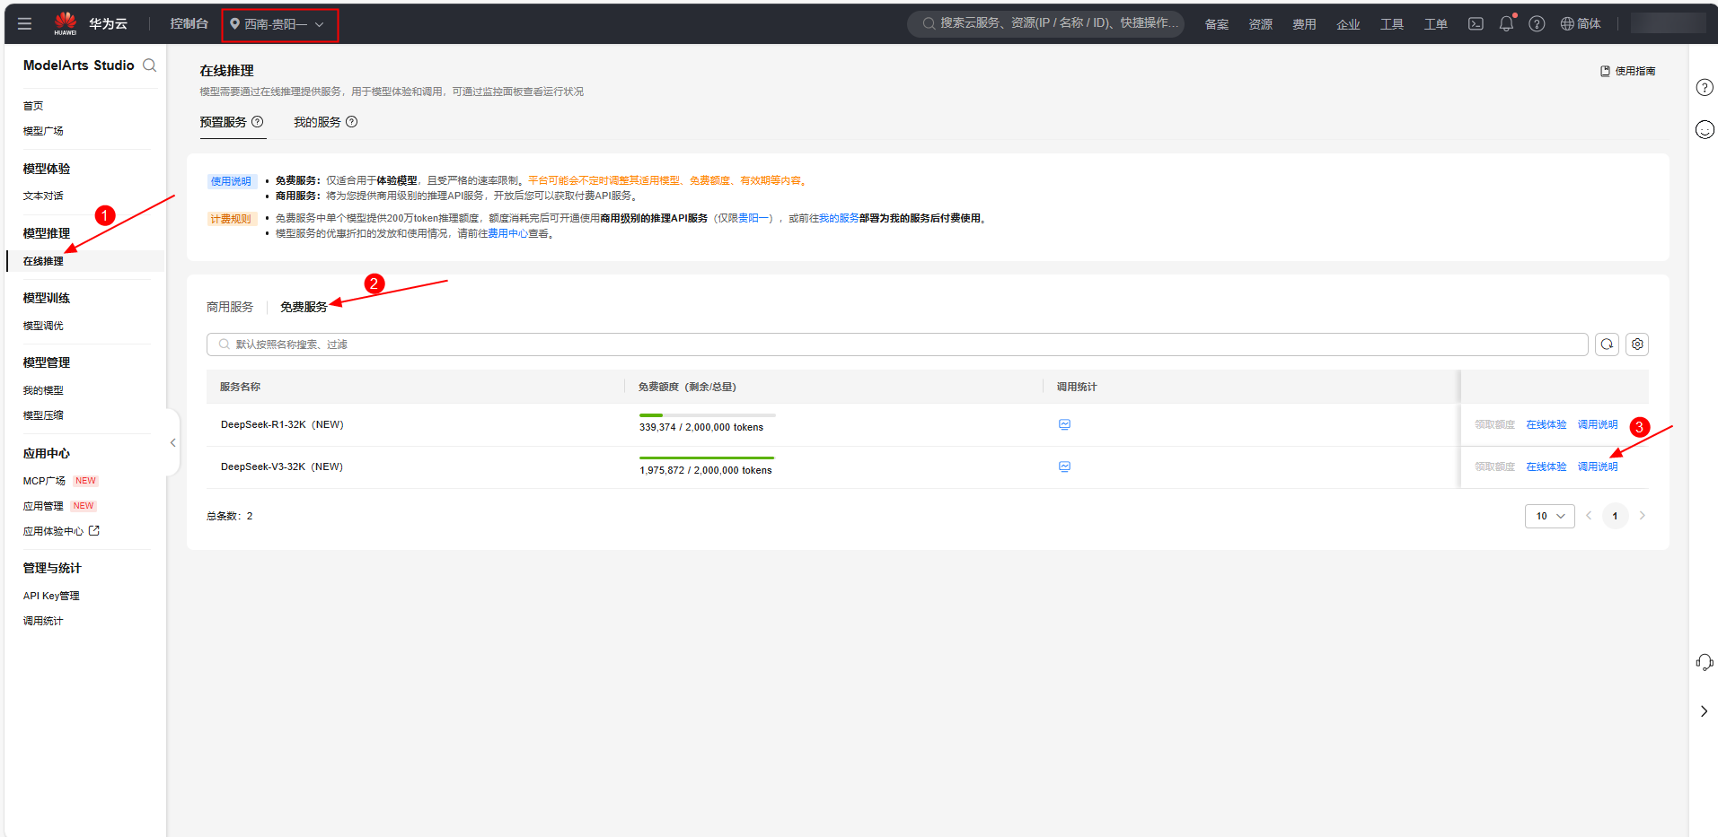Open 模型调优 in the sidebar
Viewport: 1718px width, 837px height.
(x=43, y=326)
